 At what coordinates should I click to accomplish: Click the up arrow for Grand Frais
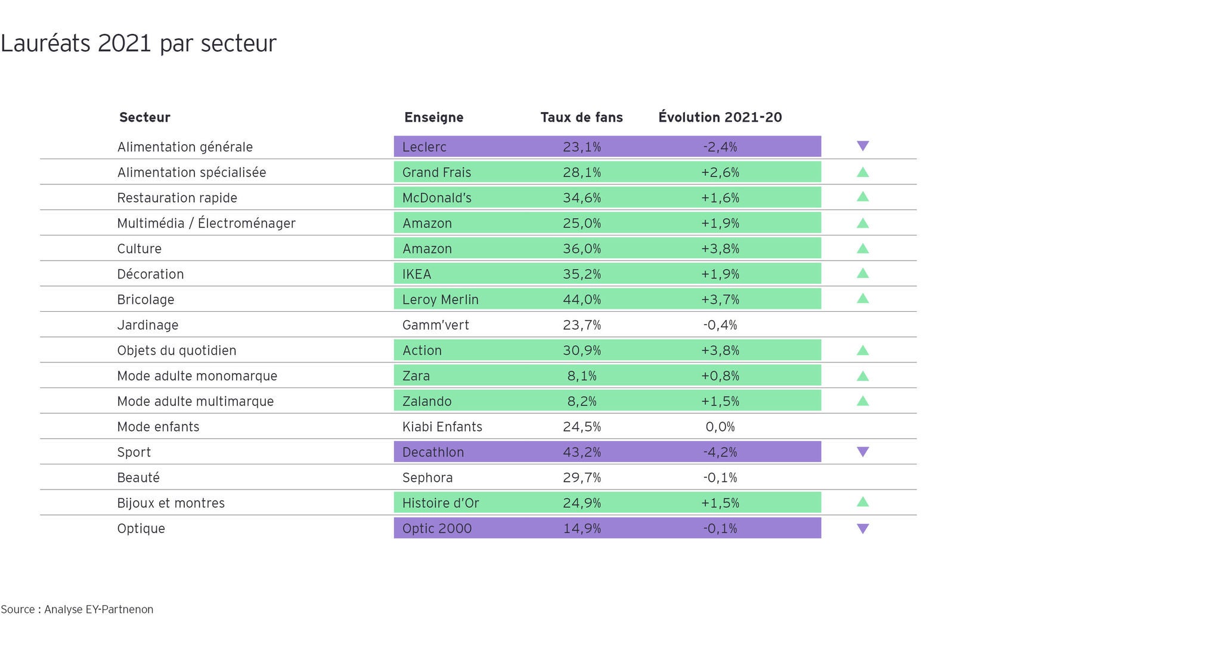point(862,173)
